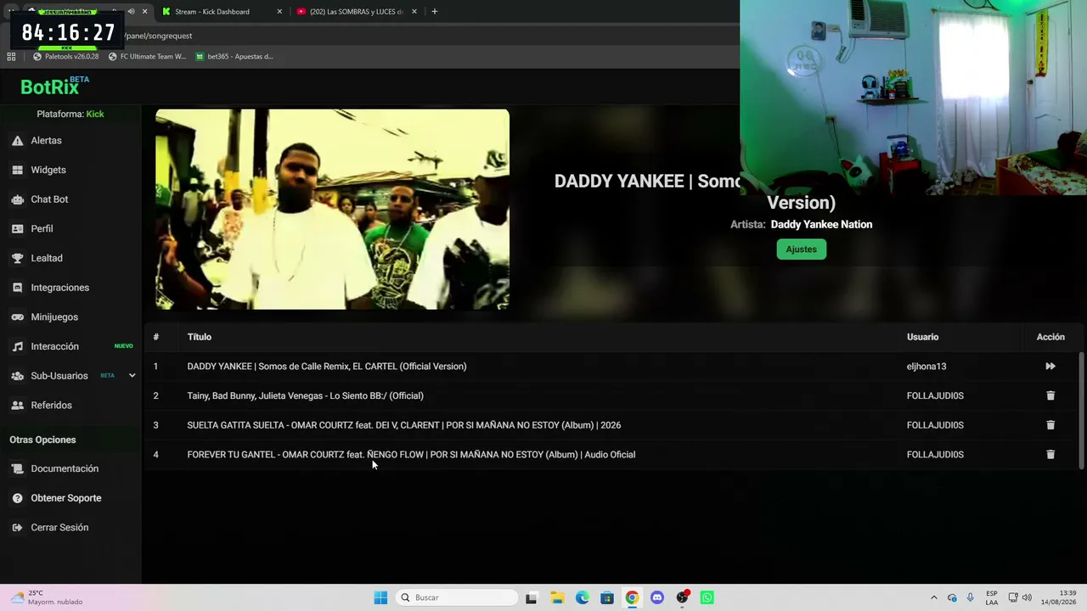Close the YouTube Las SOMBRAS tab
The image size is (1087, 611).
(x=414, y=12)
